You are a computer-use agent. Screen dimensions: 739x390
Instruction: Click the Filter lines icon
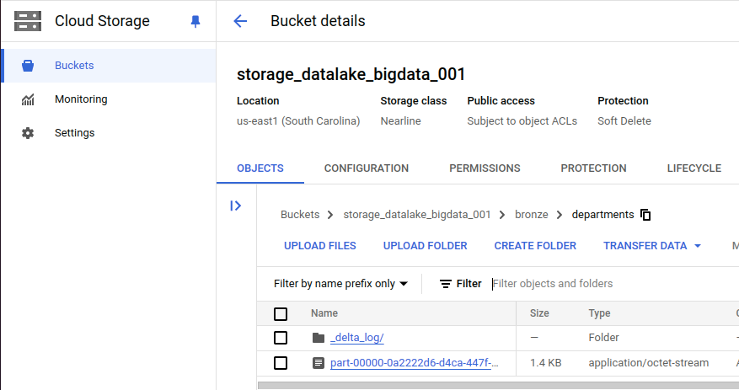tap(446, 284)
